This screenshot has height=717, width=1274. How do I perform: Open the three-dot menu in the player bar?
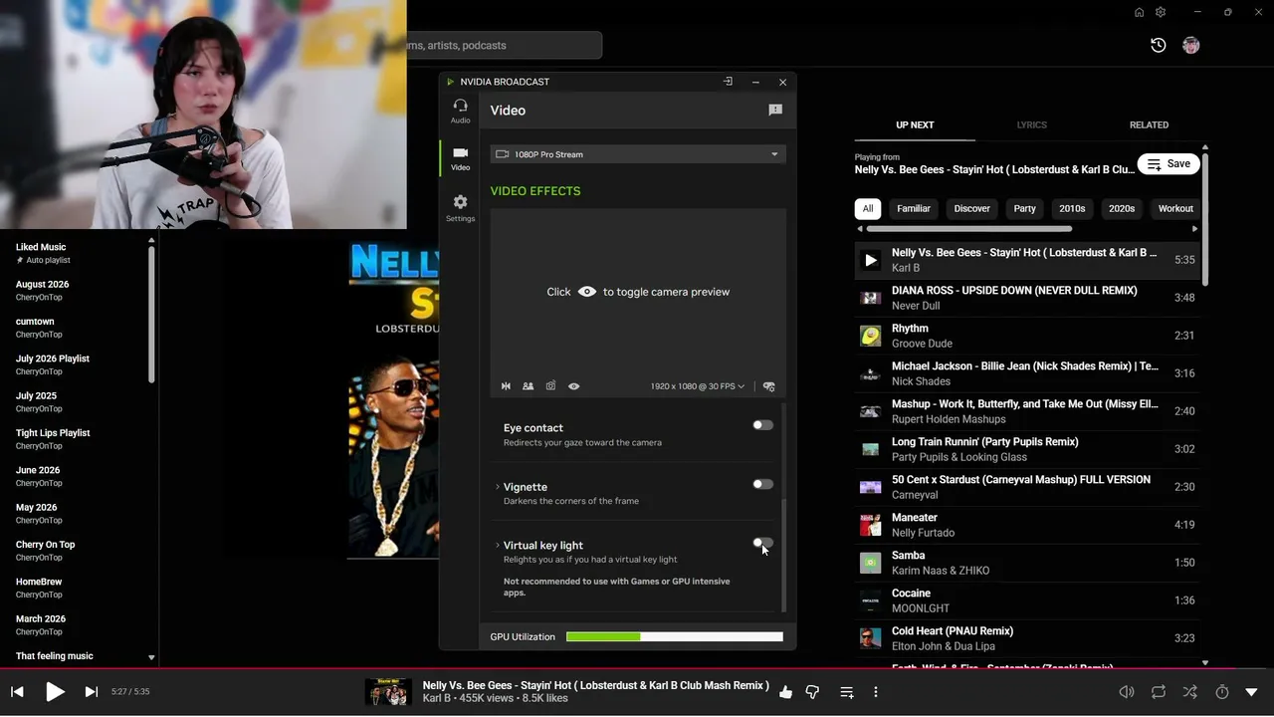point(876,692)
